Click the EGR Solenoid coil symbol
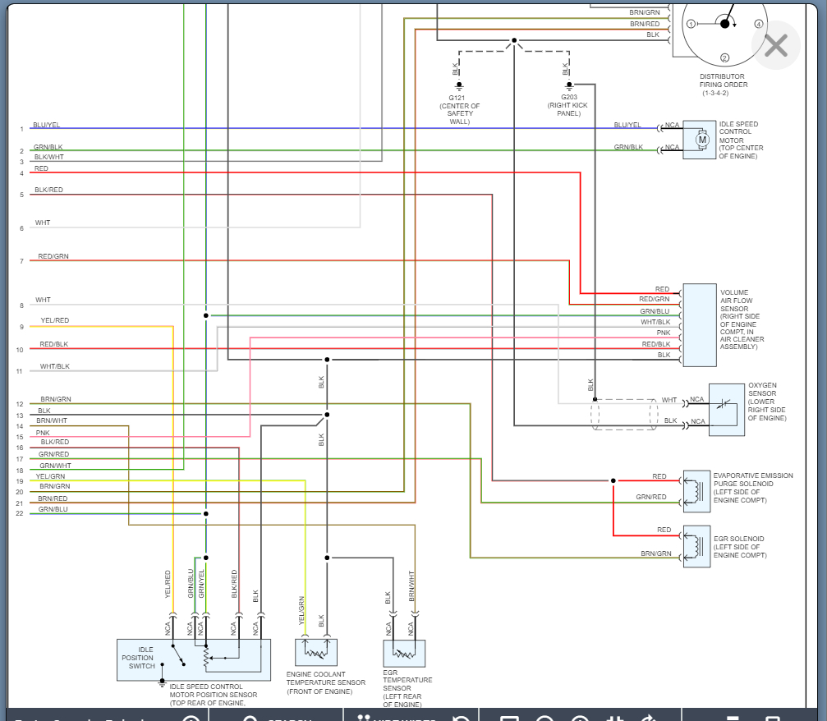The image size is (827, 721). pyautogui.click(x=696, y=546)
